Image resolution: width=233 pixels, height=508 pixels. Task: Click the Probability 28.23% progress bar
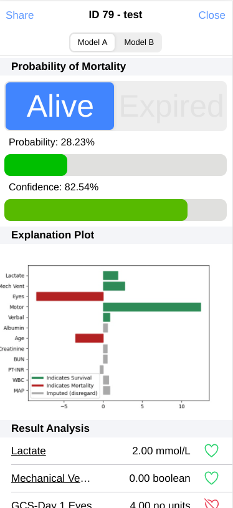tap(115, 165)
